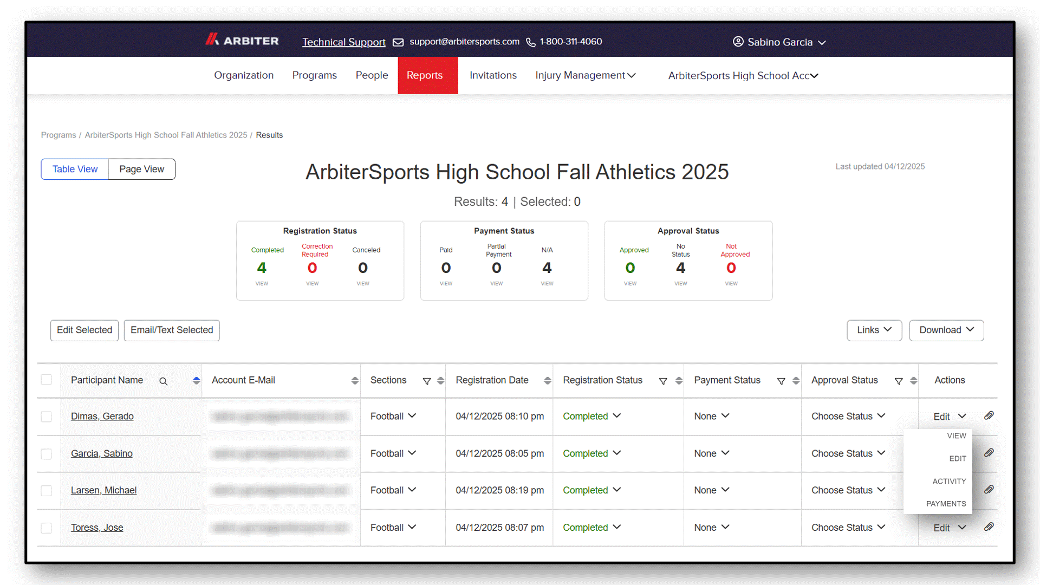Select ACTIVITY from the Edit context menu
Viewport: 1040px width, 585px height.
pyautogui.click(x=949, y=481)
